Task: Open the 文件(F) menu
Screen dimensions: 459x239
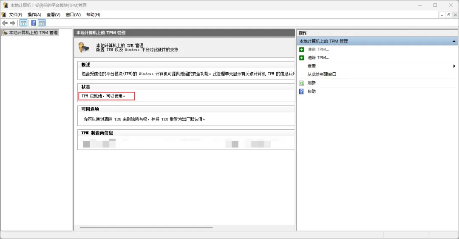Action: point(16,14)
